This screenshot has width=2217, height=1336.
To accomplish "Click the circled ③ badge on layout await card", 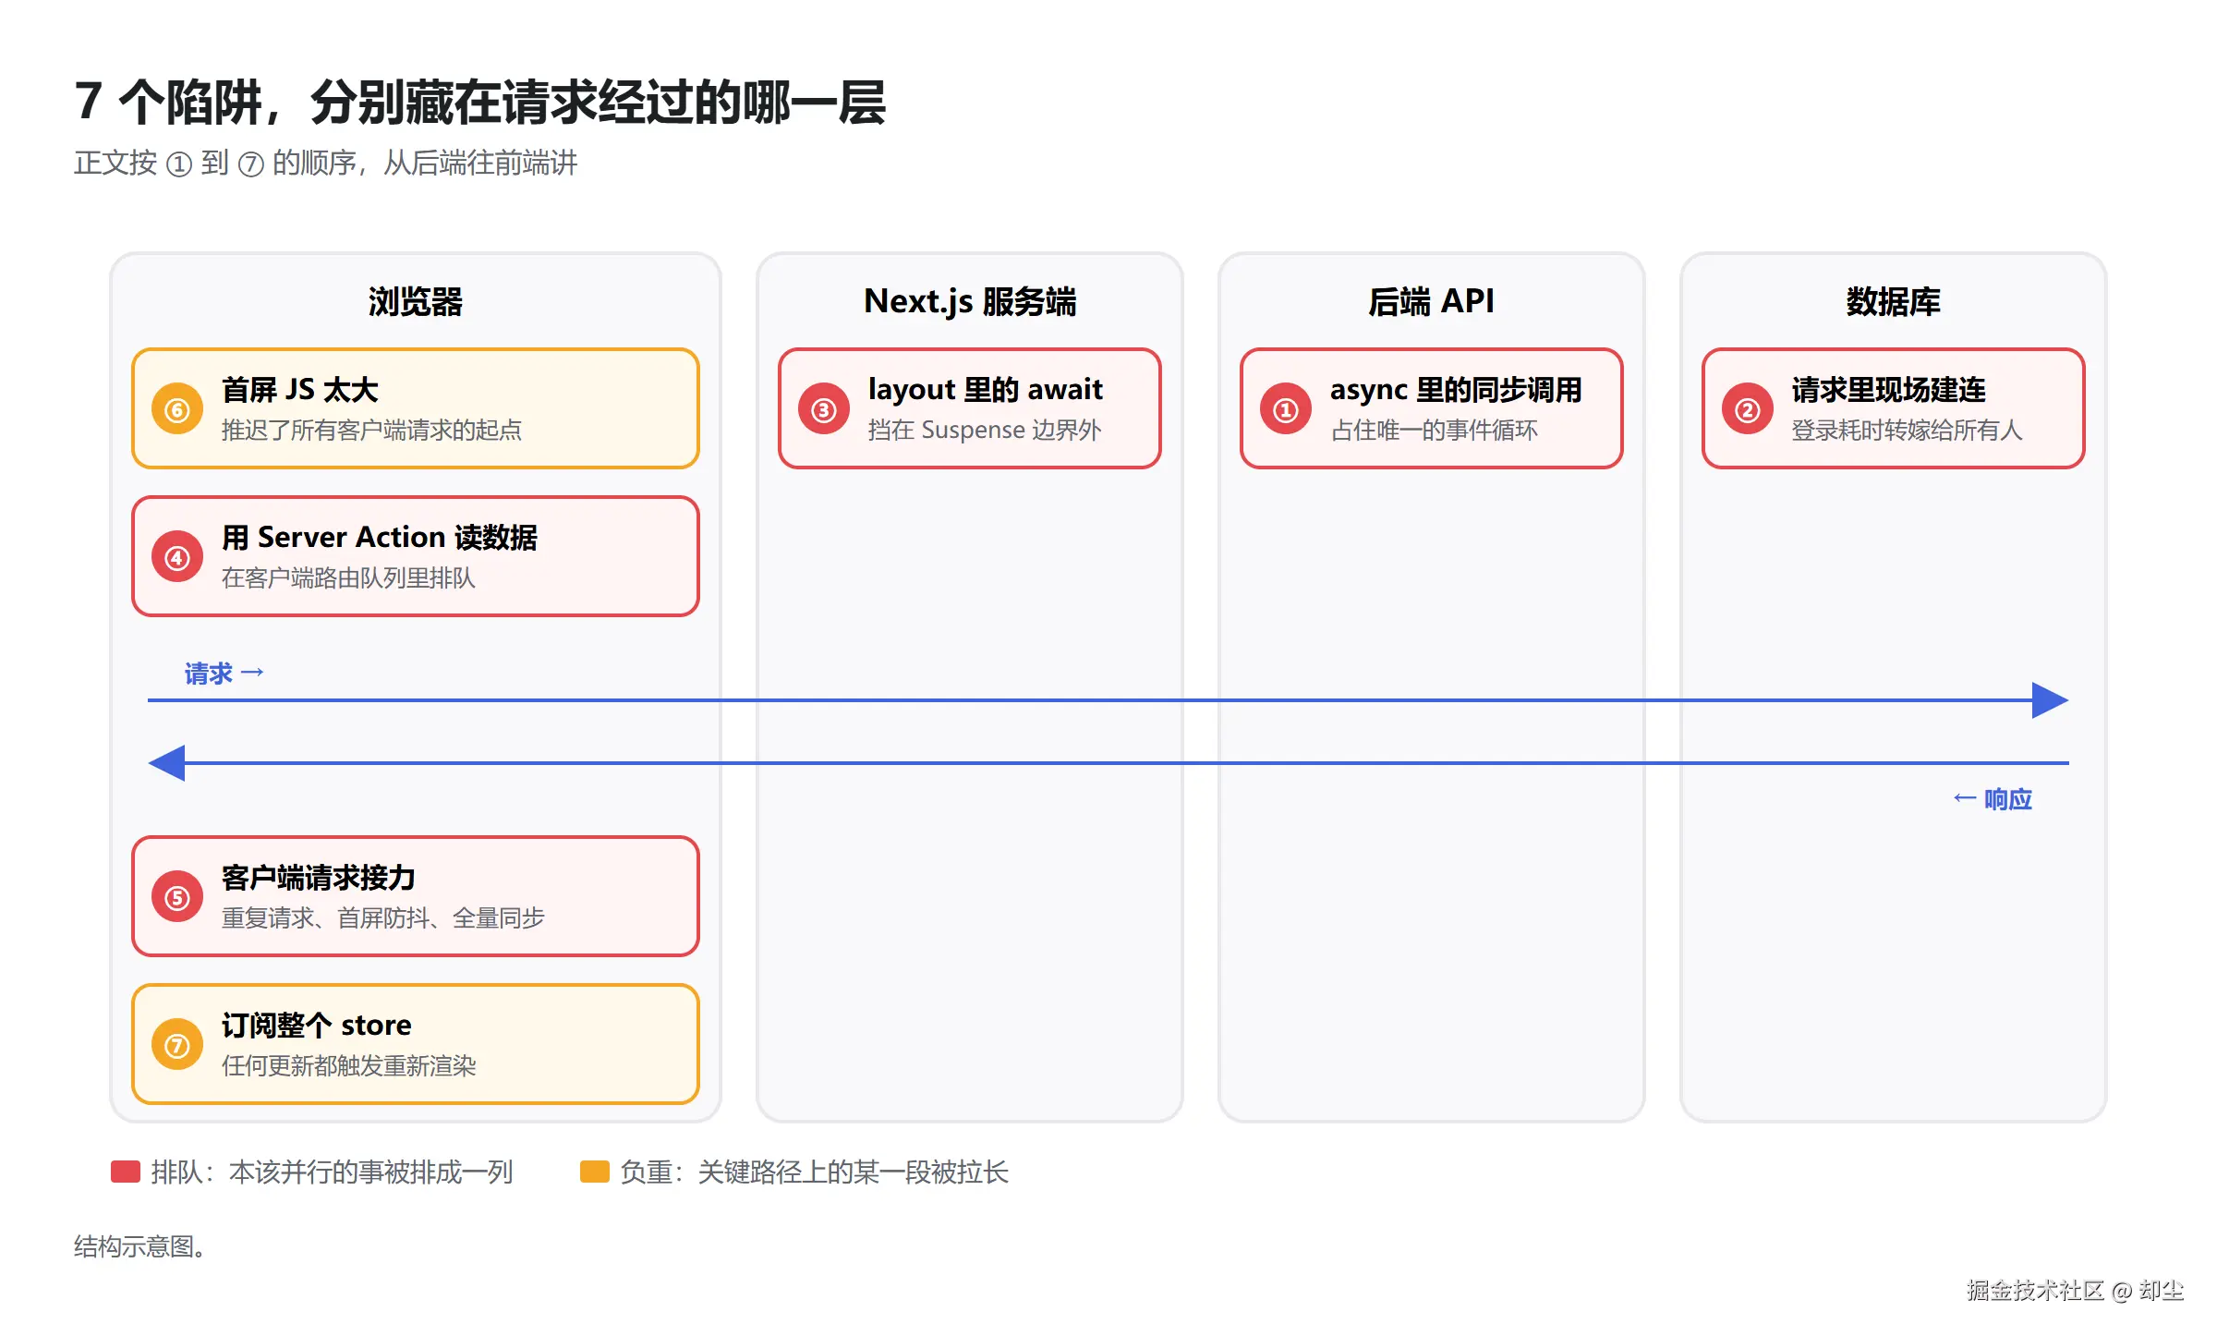I will (x=824, y=409).
